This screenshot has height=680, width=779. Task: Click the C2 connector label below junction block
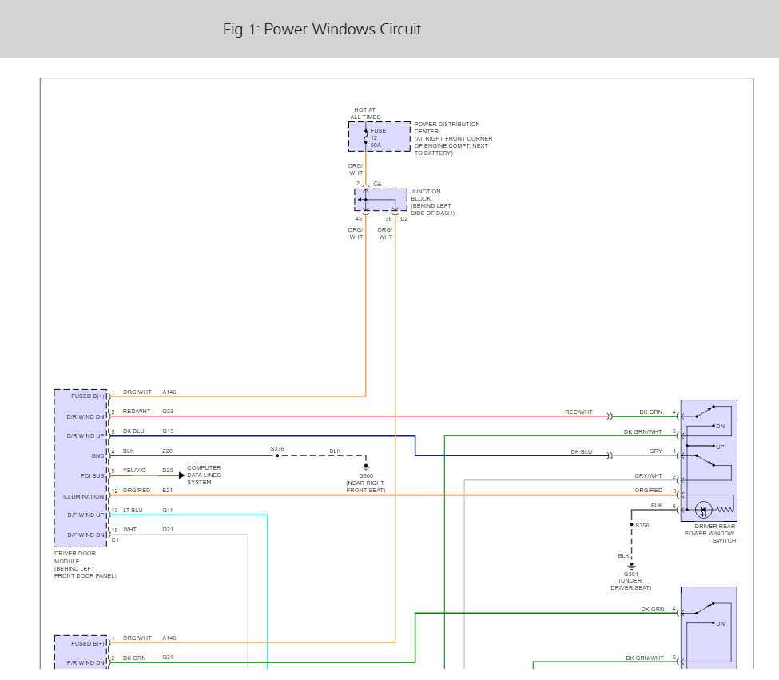pos(404,219)
